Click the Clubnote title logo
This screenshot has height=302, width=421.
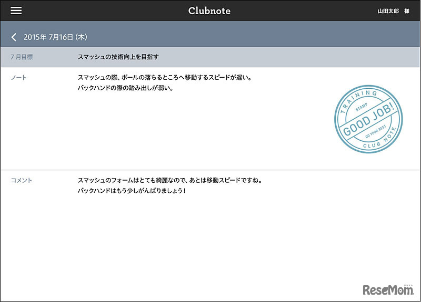pos(209,11)
